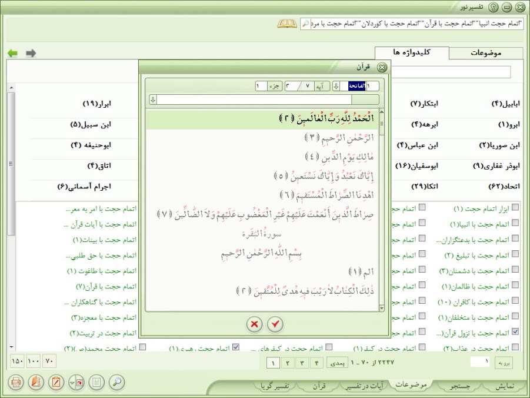This screenshot has width=530, height=398.
Task: Click the help question-mark button
Action: (494, 6)
